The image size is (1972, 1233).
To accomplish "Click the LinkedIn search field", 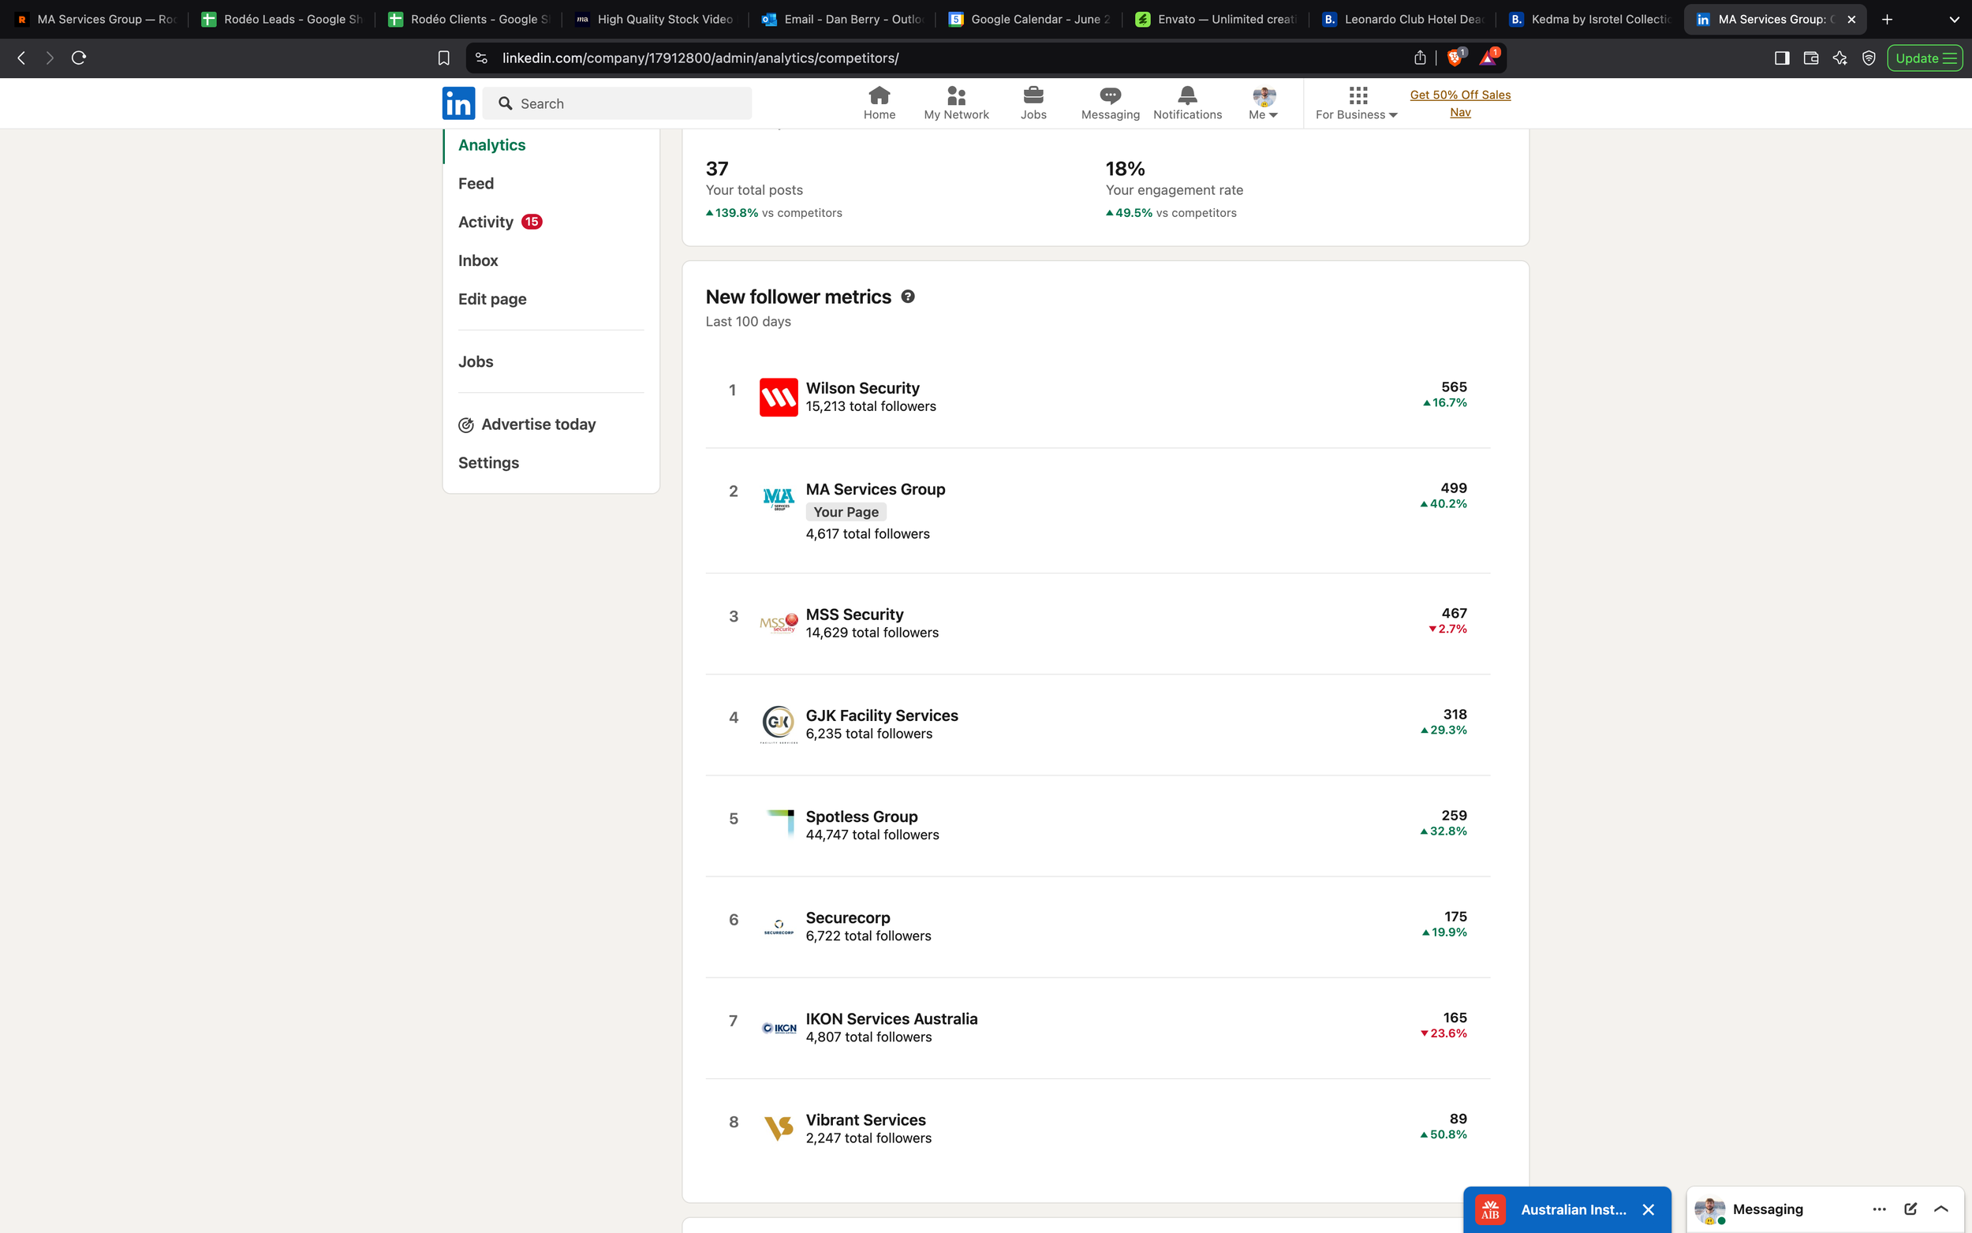I will coord(617,103).
